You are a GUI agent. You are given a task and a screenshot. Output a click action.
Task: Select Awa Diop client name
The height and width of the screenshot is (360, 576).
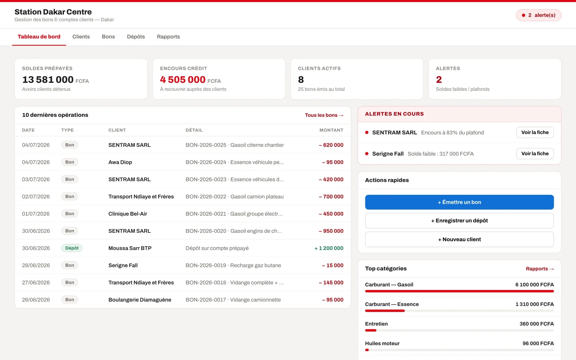click(120, 162)
